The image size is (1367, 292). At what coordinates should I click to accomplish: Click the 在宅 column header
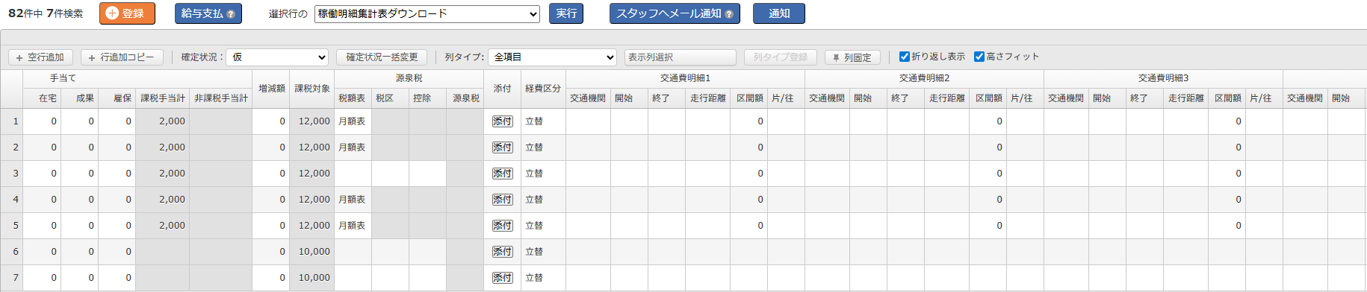[x=42, y=98]
